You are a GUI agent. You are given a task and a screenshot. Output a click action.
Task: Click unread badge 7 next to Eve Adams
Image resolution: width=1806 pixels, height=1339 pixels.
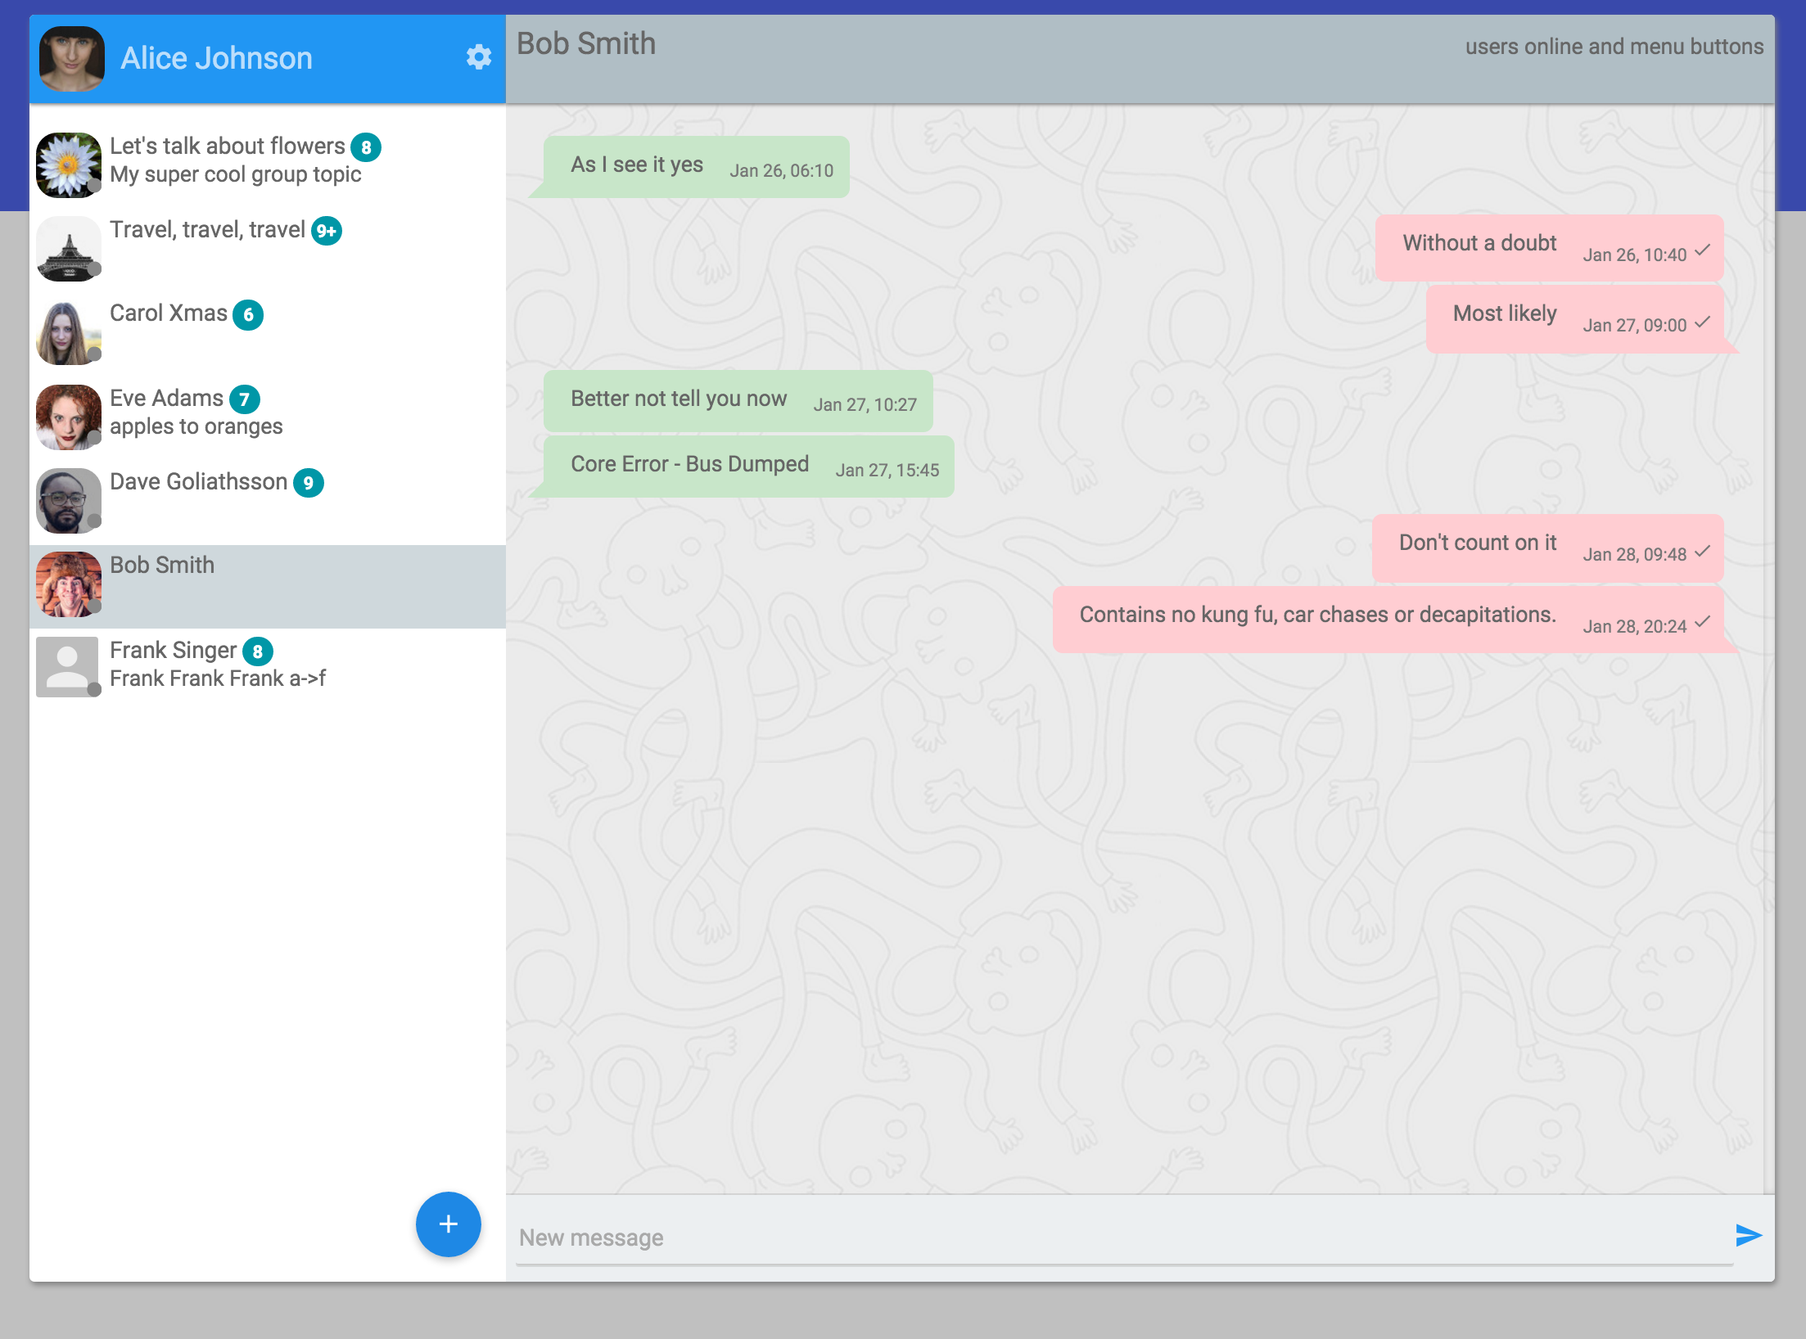click(244, 399)
